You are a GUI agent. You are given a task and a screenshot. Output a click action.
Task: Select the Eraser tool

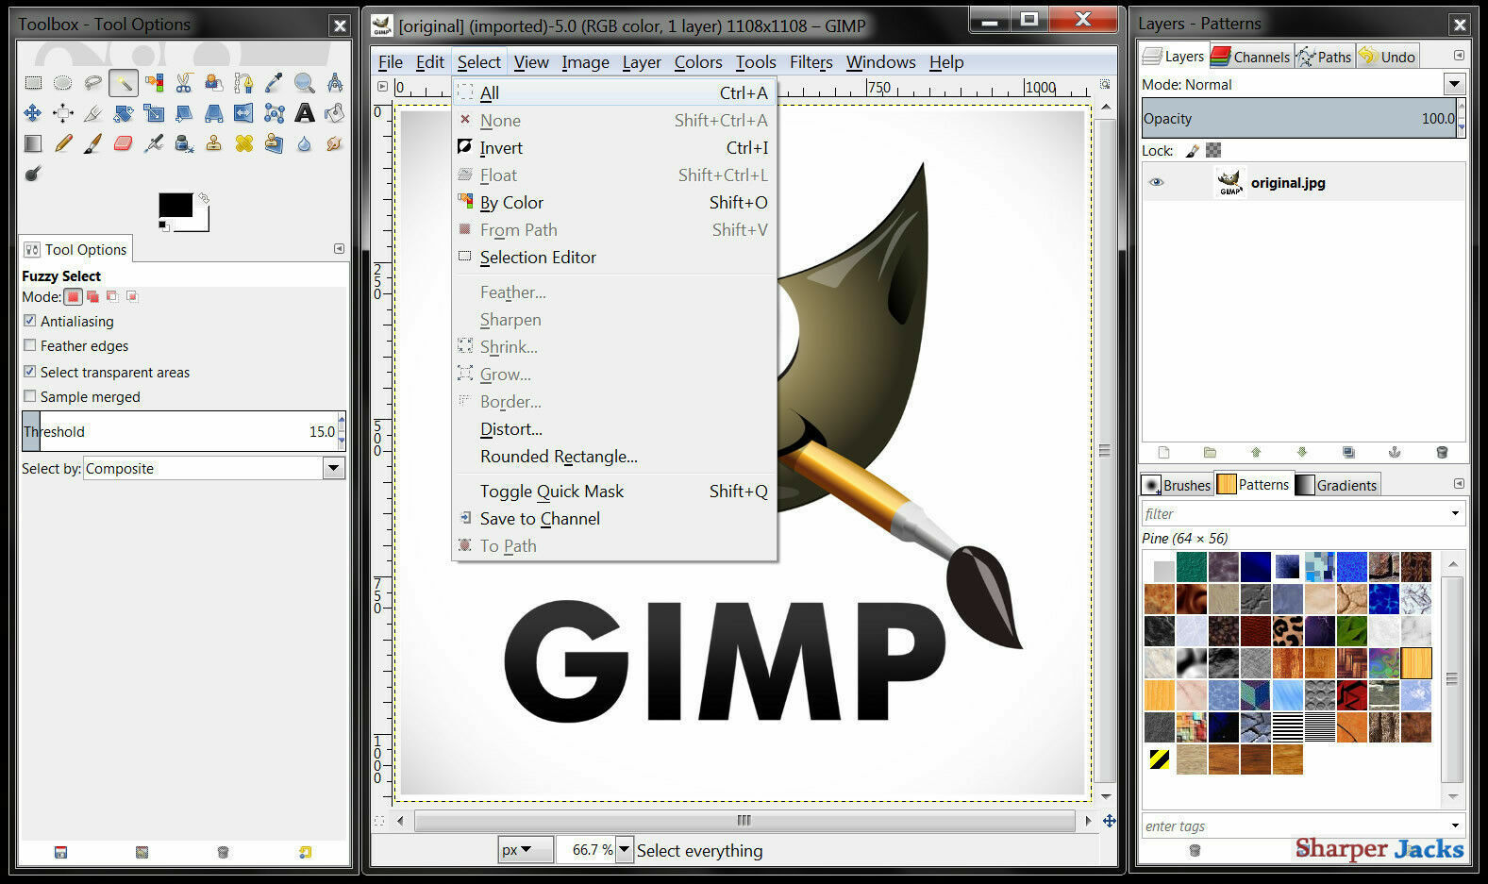[123, 143]
